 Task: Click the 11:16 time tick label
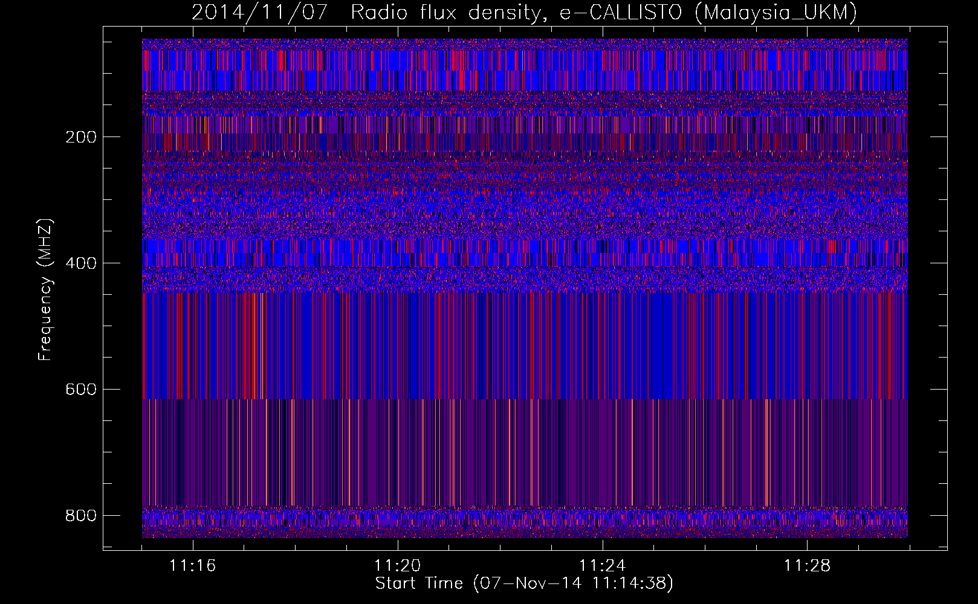(x=192, y=566)
